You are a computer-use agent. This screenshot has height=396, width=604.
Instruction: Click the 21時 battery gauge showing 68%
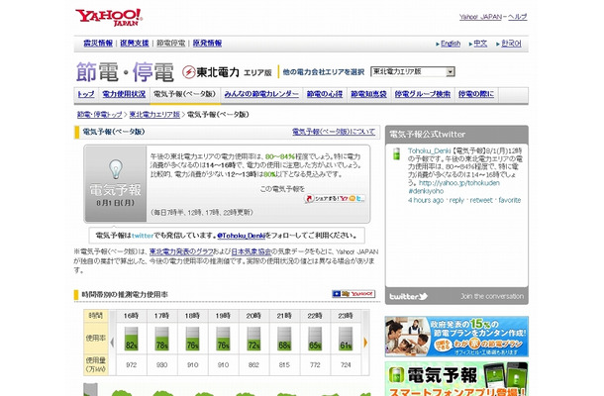point(284,339)
